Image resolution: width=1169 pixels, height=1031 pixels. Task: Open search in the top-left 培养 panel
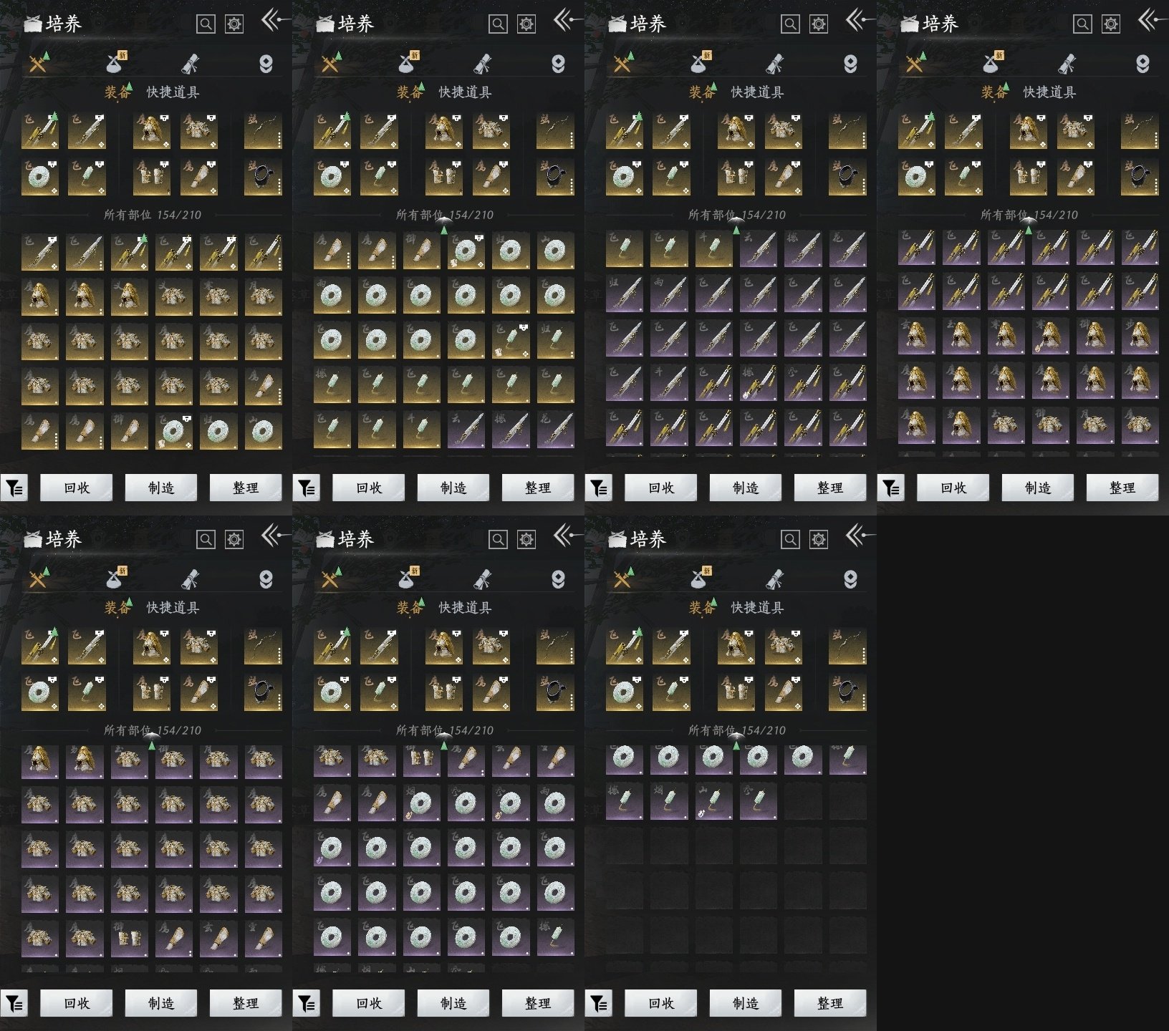pyautogui.click(x=206, y=24)
